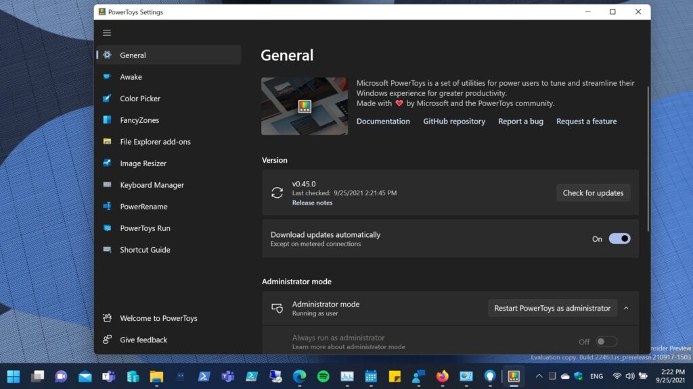Disable Download updates automatically toggle
This screenshot has width=693, height=389.
pyautogui.click(x=619, y=238)
